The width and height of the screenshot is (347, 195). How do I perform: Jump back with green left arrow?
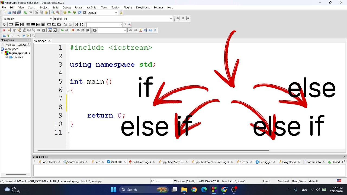point(62,30)
